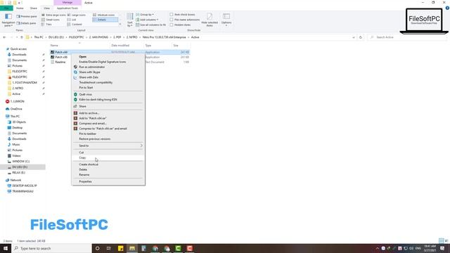
Task: Enable Hidden items checkbox
Action: tap(172, 25)
